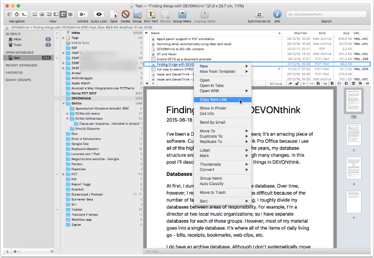This screenshot has width=374, height=258.
Task: Click the Synchronize All icon
Action: pyautogui.click(x=259, y=14)
